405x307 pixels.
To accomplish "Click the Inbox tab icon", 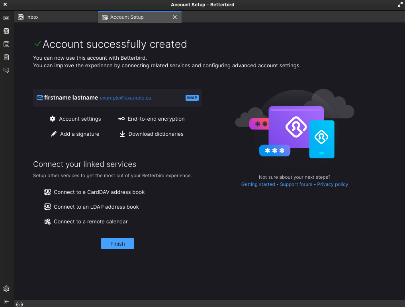I will (21, 17).
